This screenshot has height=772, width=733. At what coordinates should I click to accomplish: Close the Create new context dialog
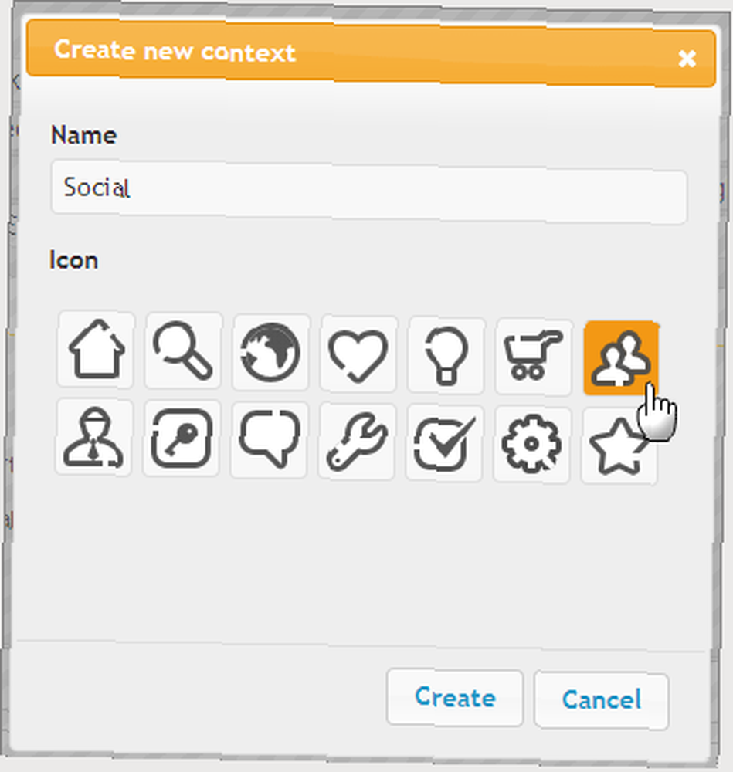[687, 59]
